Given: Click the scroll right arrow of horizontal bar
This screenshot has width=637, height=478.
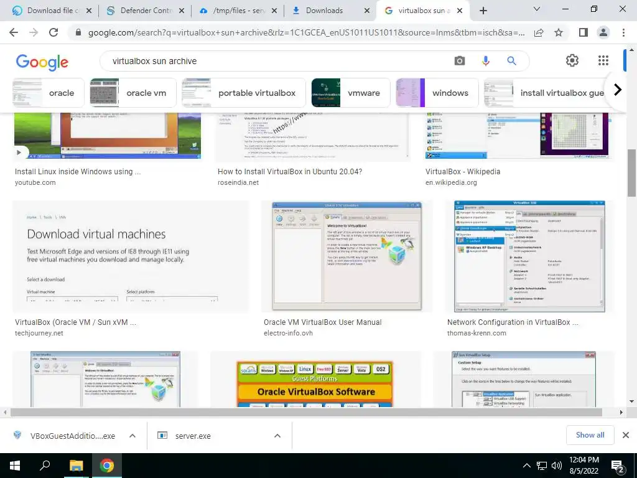Looking at the screenshot, I should pos(621,412).
